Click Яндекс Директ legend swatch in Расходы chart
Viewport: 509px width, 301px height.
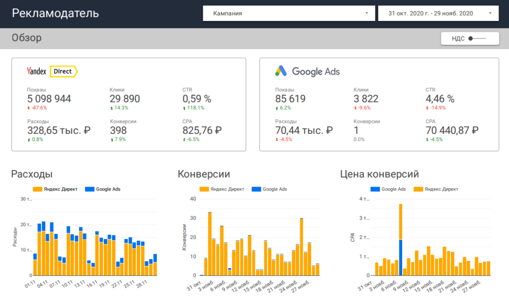pos(37,189)
